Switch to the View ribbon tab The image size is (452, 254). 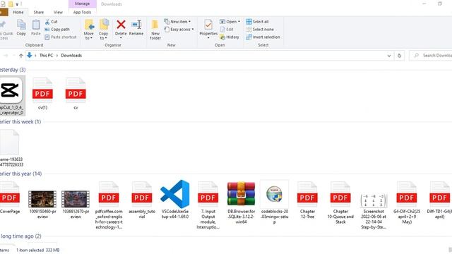58,13
